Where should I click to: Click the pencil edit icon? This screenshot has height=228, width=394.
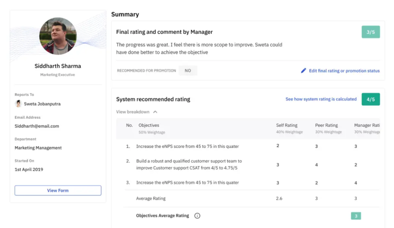[x=304, y=70]
